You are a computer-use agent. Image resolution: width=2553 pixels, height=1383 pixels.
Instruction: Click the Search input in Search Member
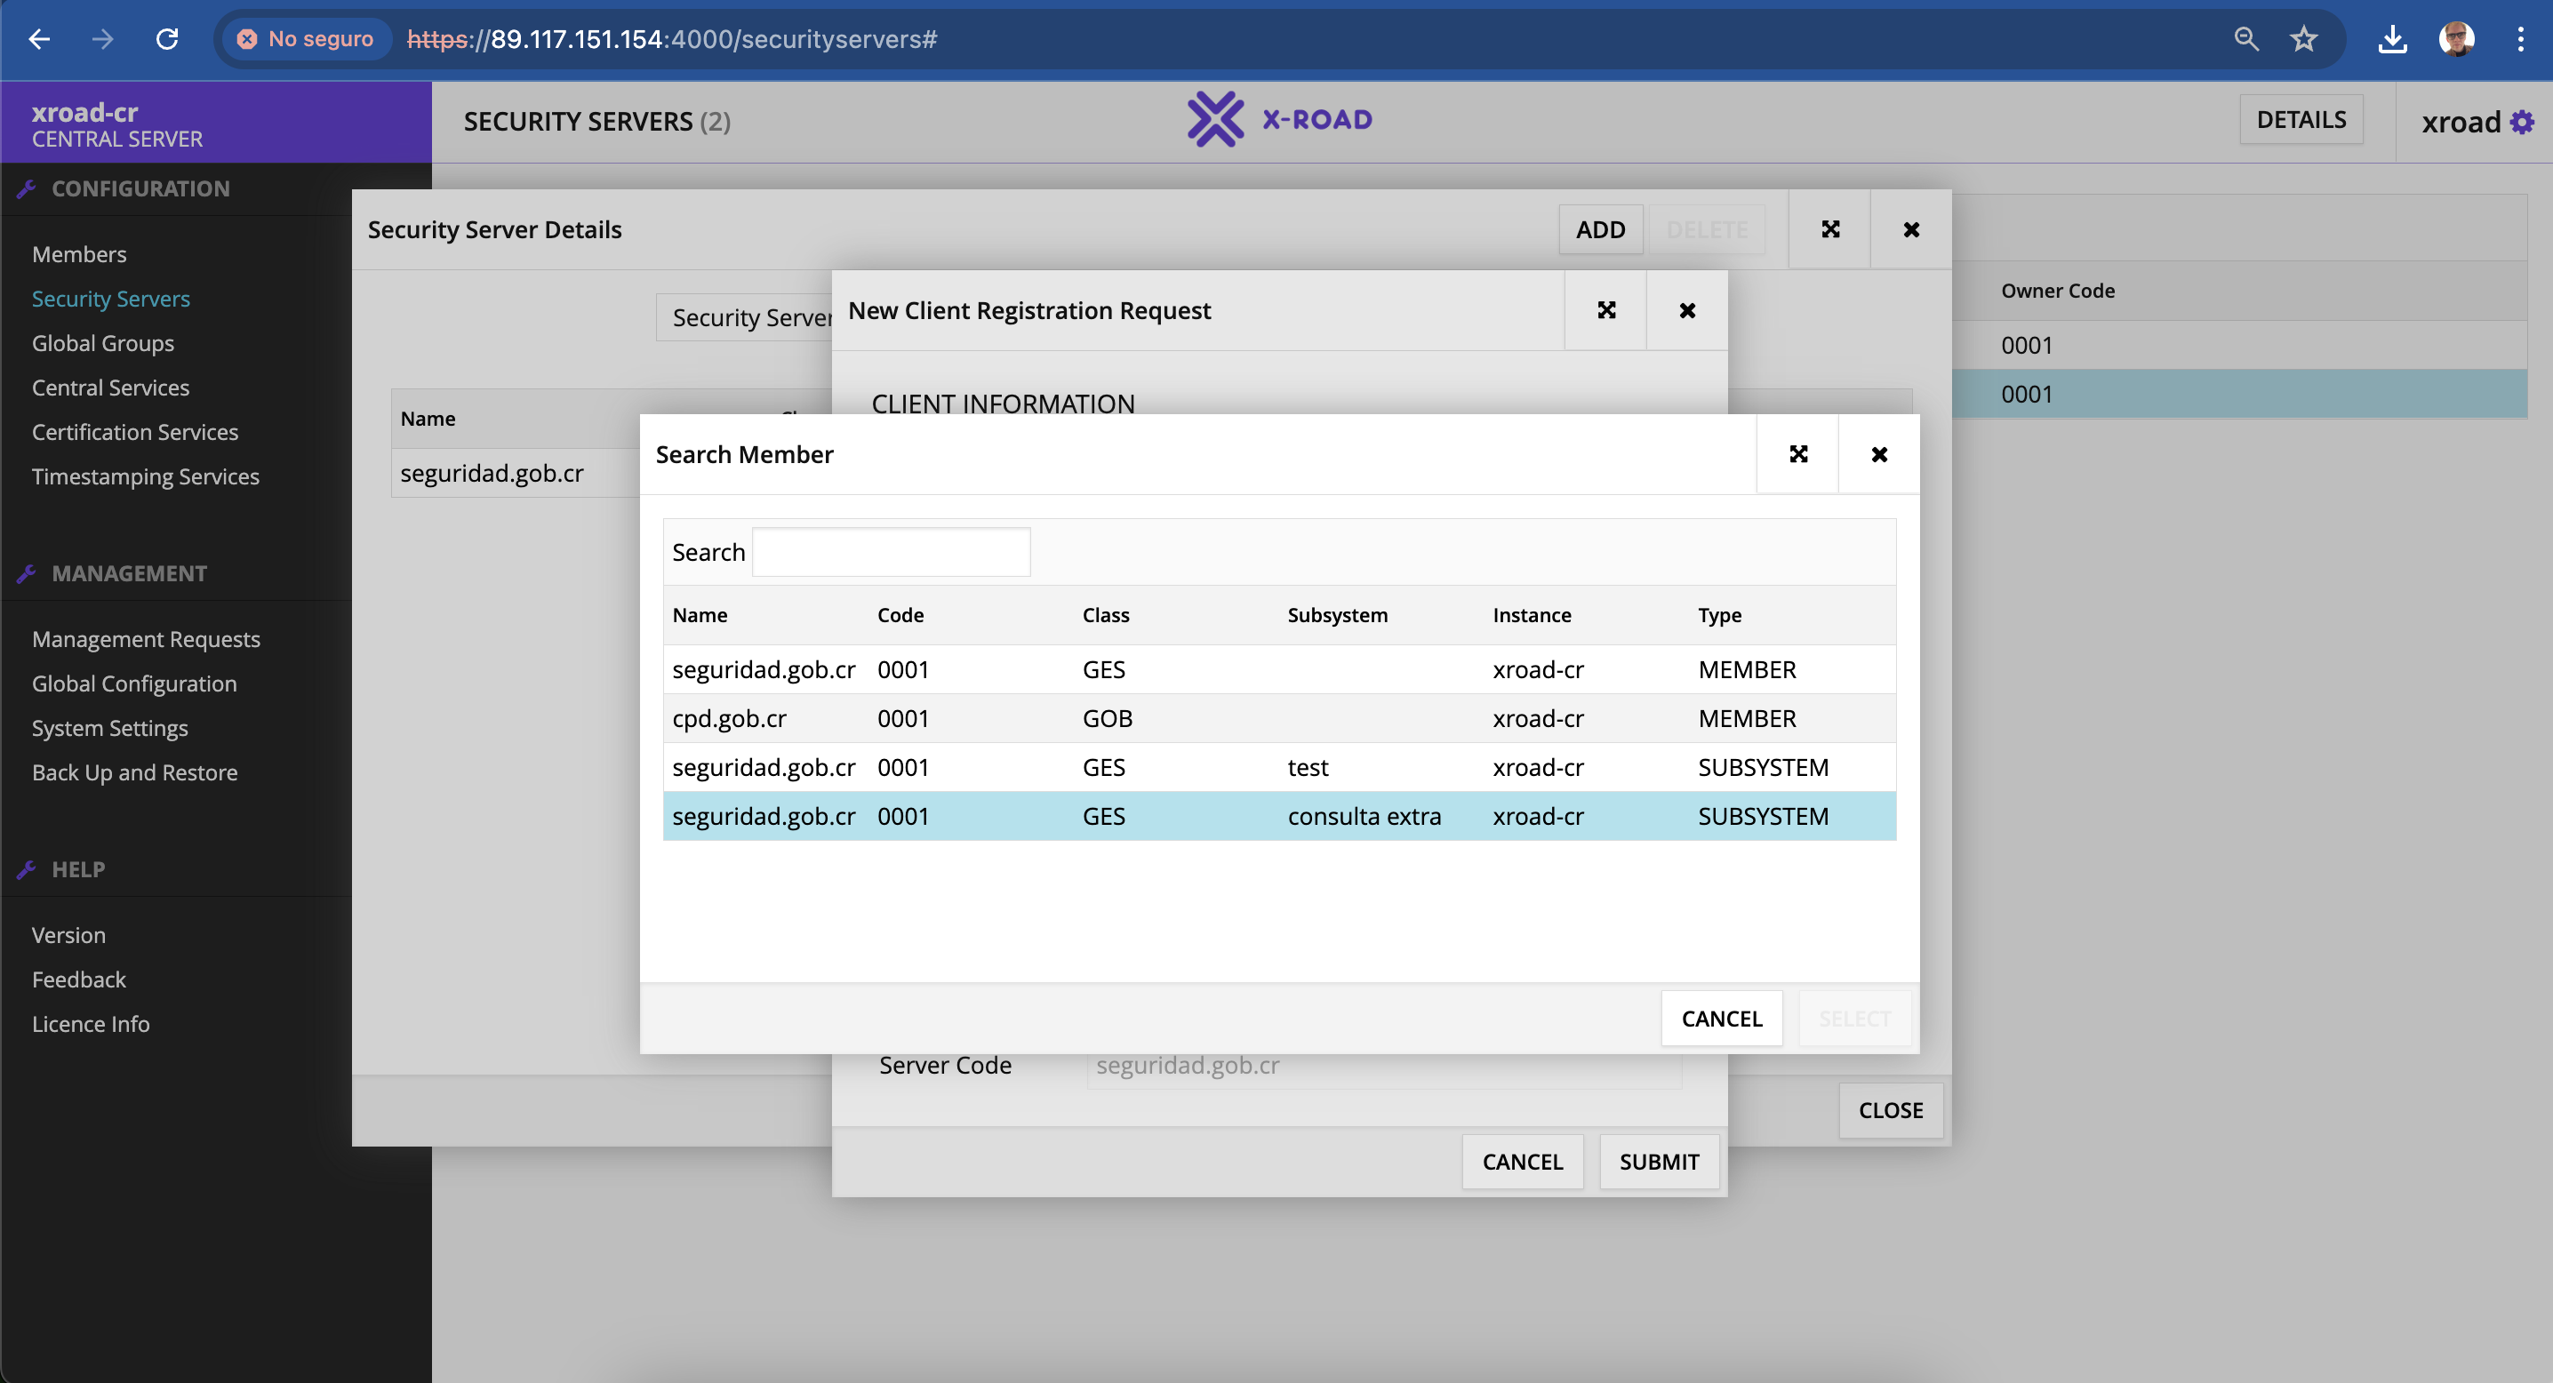891,552
